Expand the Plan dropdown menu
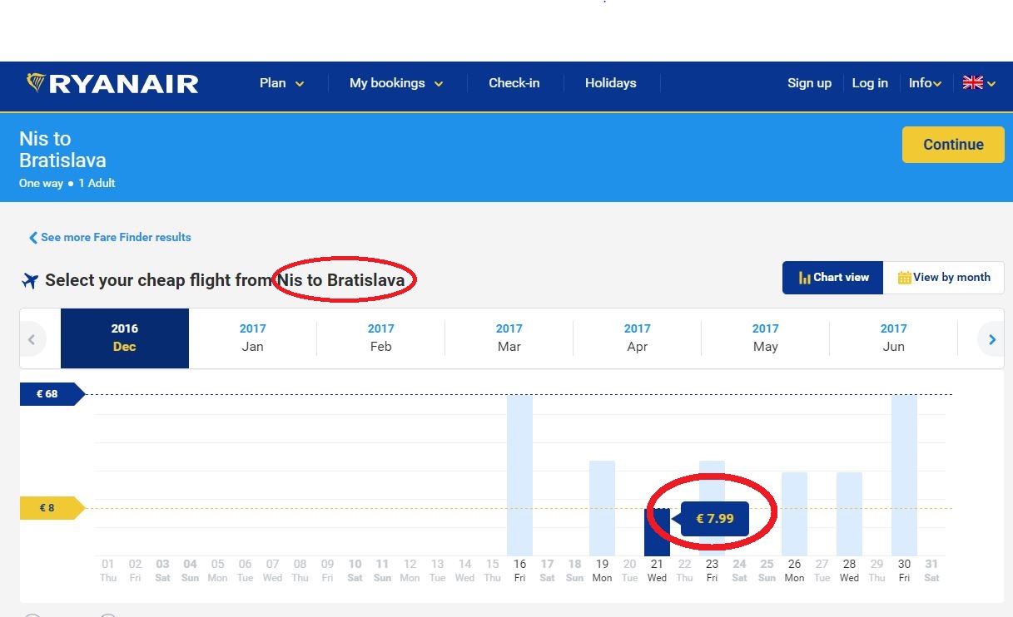Image resolution: width=1013 pixels, height=617 pixels. coord(281,83)
